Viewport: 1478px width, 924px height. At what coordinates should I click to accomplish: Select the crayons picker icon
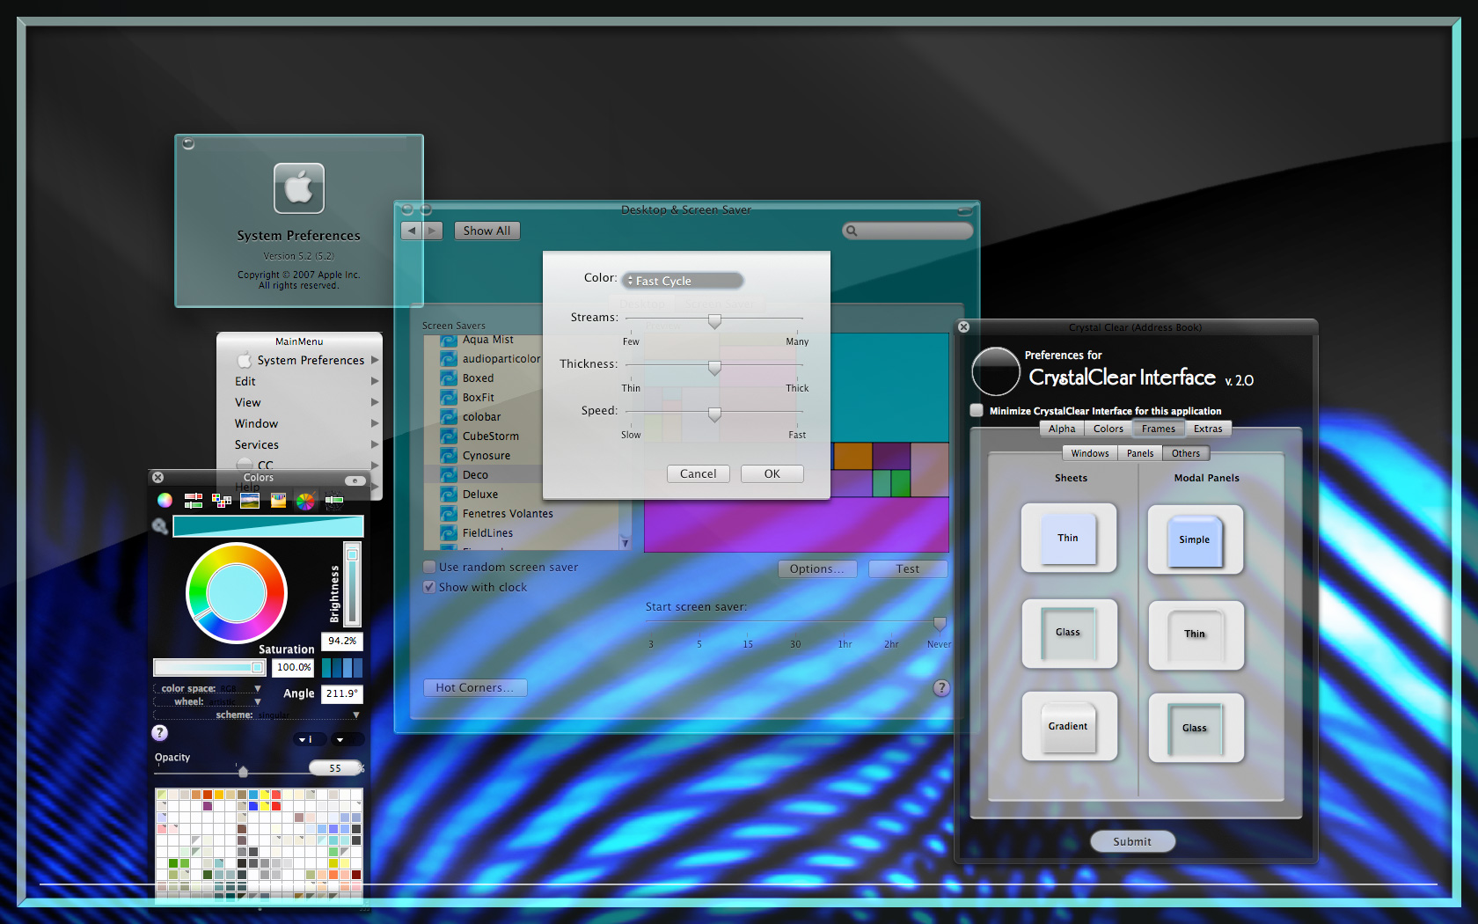point(278,501)
